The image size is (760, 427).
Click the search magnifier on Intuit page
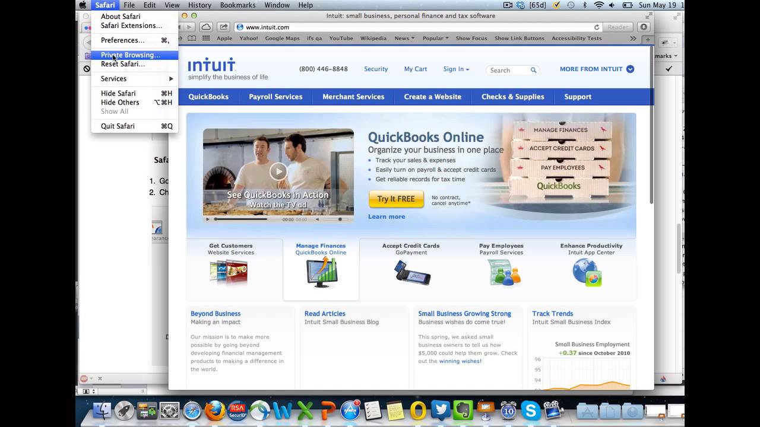[533, 70]
